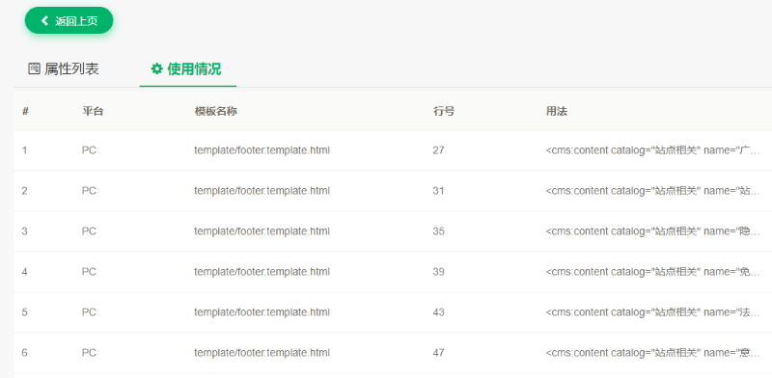The height and width of the screenshot is (378, 772).
Task: Click index number 3 in third row
Action: tap(25, 230)
